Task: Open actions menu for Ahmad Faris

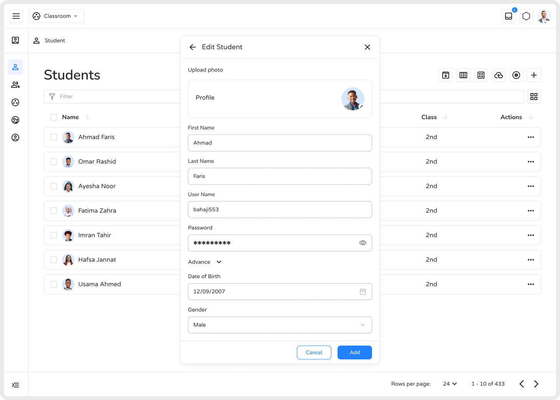Action: (x=530, y=137)
